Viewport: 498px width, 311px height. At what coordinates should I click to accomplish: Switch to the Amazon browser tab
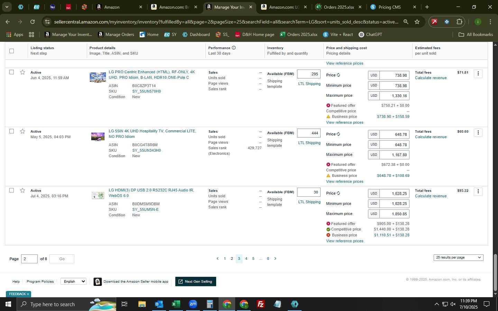tap(119, 7)
